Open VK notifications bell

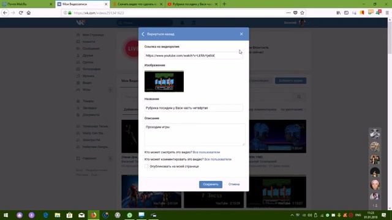[x=183, y=23]
